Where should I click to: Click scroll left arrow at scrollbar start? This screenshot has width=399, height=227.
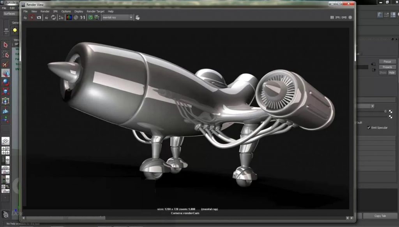point(24,218)
